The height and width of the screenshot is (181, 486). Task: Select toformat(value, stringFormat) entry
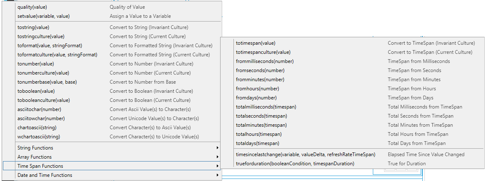(x=50, y=46)
